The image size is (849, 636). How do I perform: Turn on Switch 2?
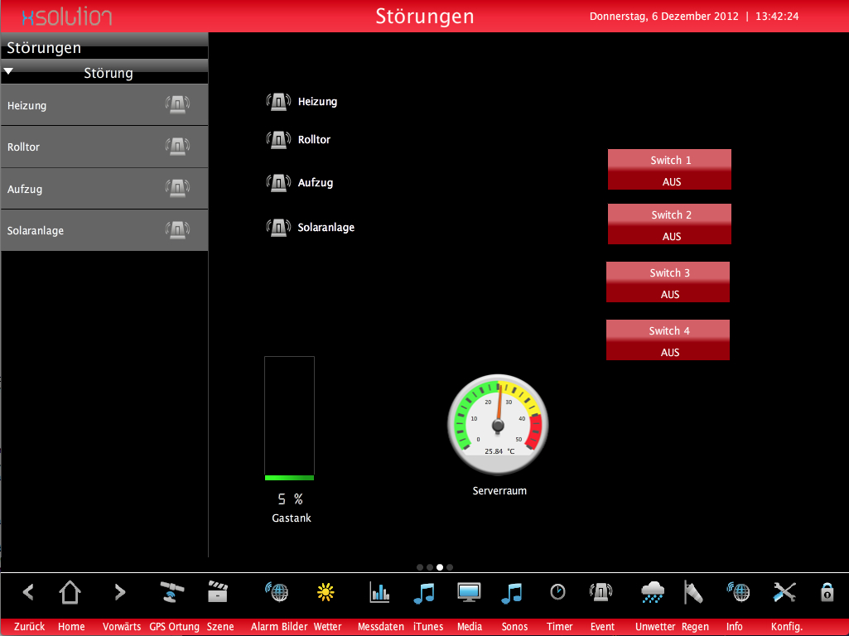pyautogui.click(x=668, y=224)
